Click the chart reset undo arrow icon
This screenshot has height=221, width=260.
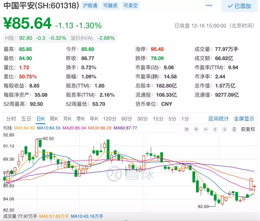tap(187, 129)
